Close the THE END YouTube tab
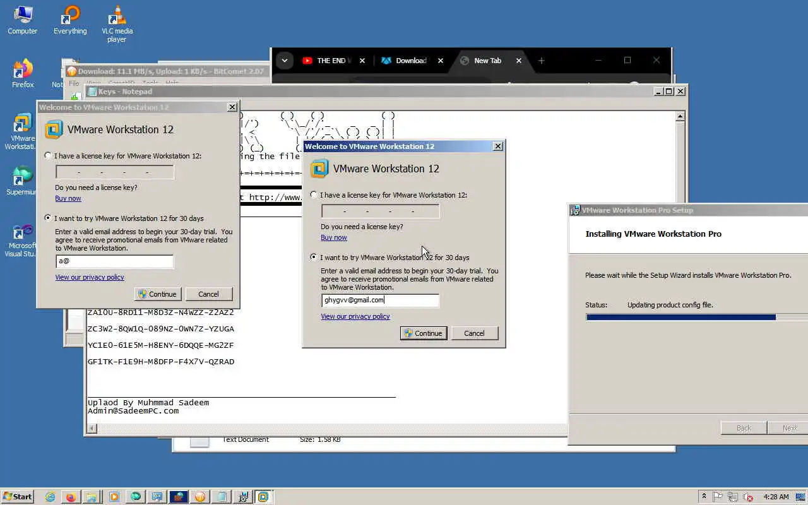Screen dimensions: 808x505 (x=362, y=61)
